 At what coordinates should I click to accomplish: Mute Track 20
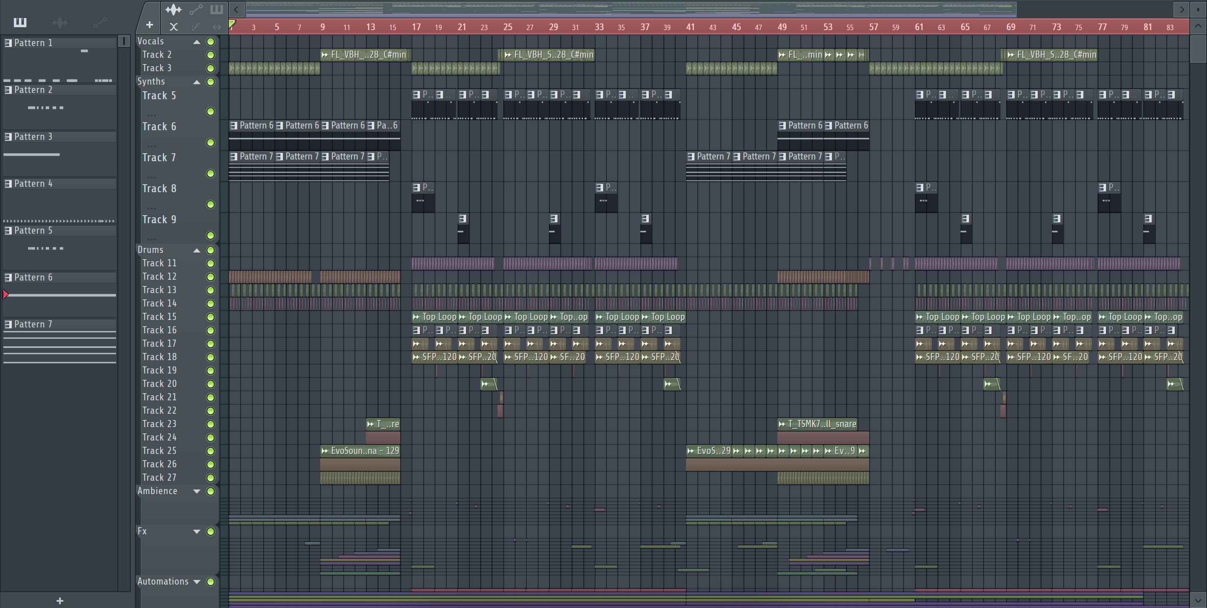tap(211, 384)
